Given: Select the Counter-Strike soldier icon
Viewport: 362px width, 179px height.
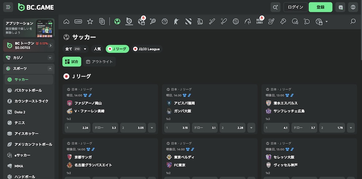Looking at the screenshot, I should pos(176,21).
